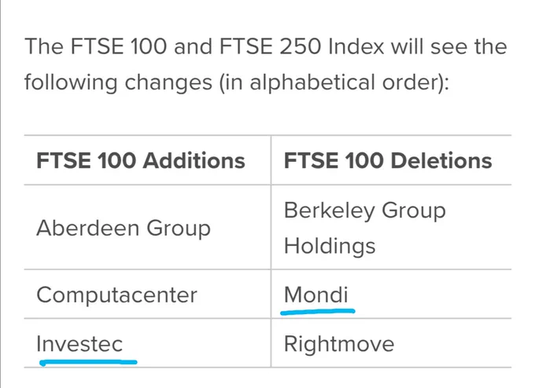Click the FTSE 100 Deletions column header
Image resolution: width=535 pixels, height=388 pixels.
tap(388, 160)
